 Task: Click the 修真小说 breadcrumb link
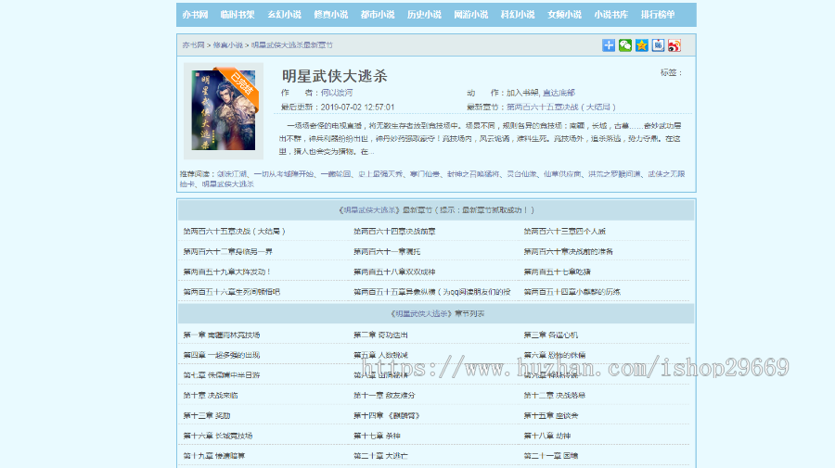point(228,45)
